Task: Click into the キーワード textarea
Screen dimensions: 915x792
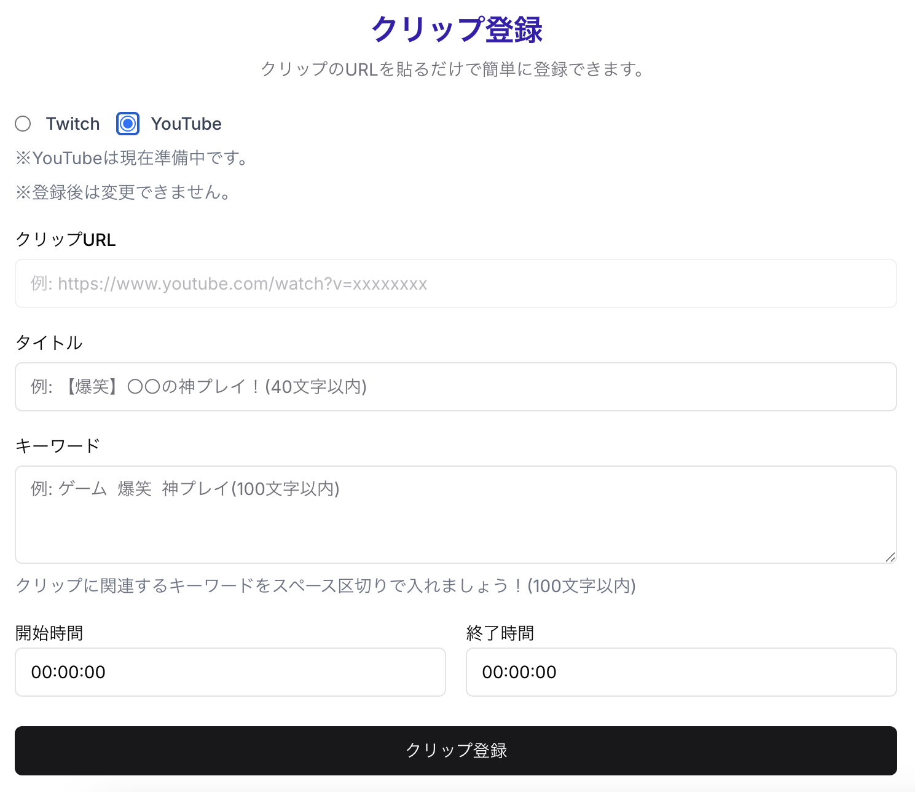Action: coord(456,515)
